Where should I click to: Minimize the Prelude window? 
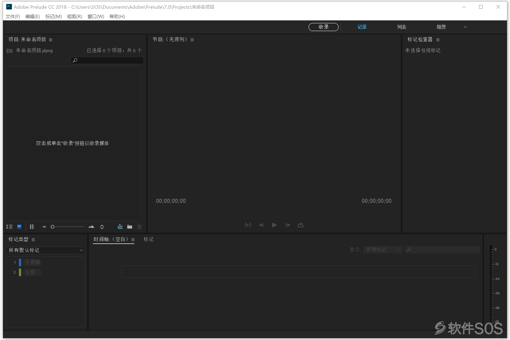[464, 7]
